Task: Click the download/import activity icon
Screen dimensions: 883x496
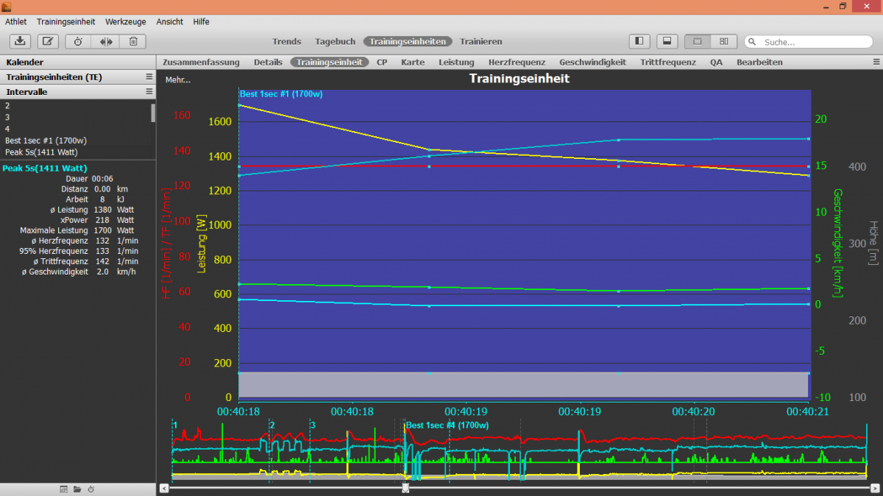Action: 20,42
